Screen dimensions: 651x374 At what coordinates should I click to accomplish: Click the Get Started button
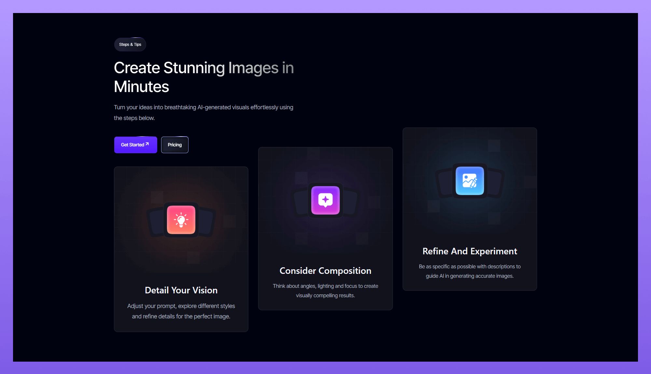tap(135, 145)
